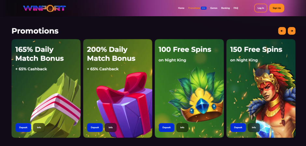
Task: Deposit for the 150 Free Spins offer
Action: pyautogui.click(x=238, y=128)
